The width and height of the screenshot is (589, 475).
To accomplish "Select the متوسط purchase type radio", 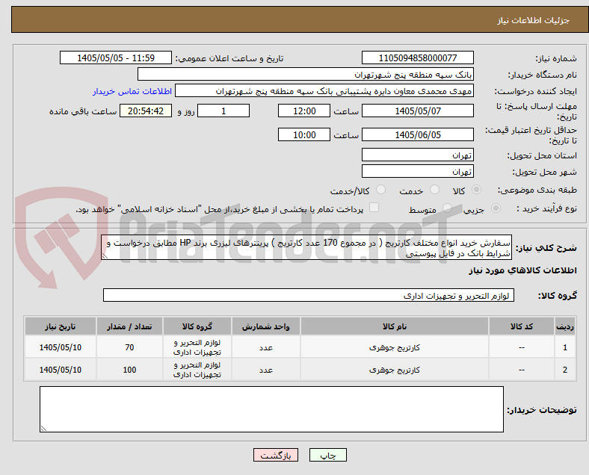I will click(447, 208).
